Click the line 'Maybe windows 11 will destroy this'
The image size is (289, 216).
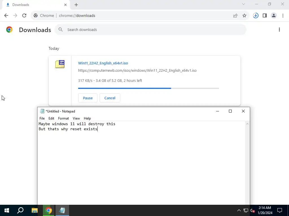click(77, 124)
